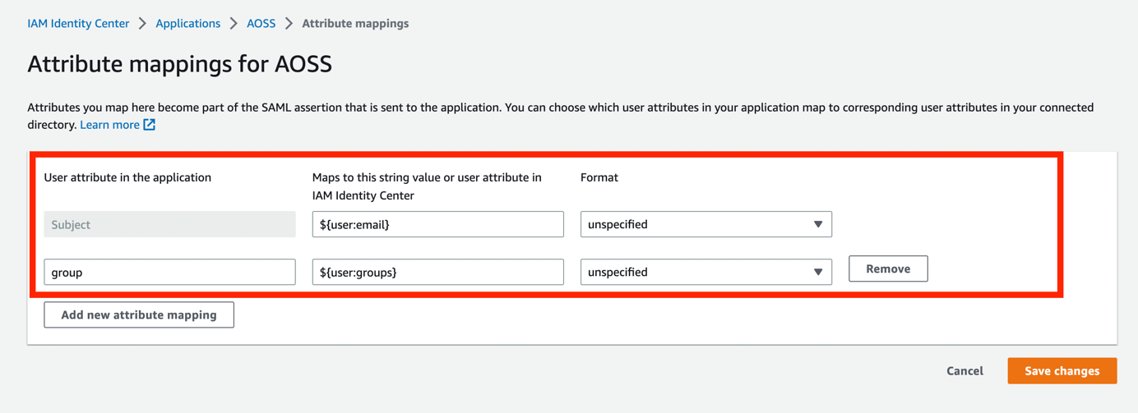The height and width of the screenshot is (413, 1138).
Task: Click external link icon beside Learn more
Action: 149,125
